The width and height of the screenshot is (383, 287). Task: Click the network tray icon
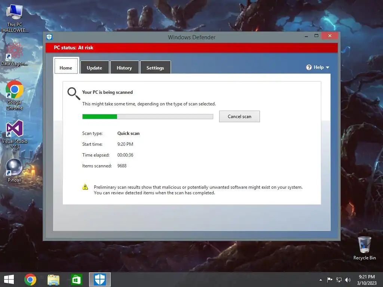[x=339, y=280]
